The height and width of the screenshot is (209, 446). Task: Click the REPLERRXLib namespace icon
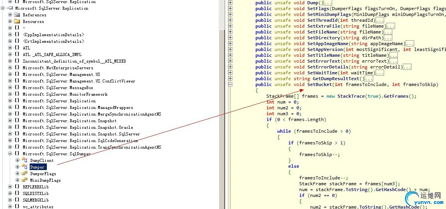pos(17,186)
